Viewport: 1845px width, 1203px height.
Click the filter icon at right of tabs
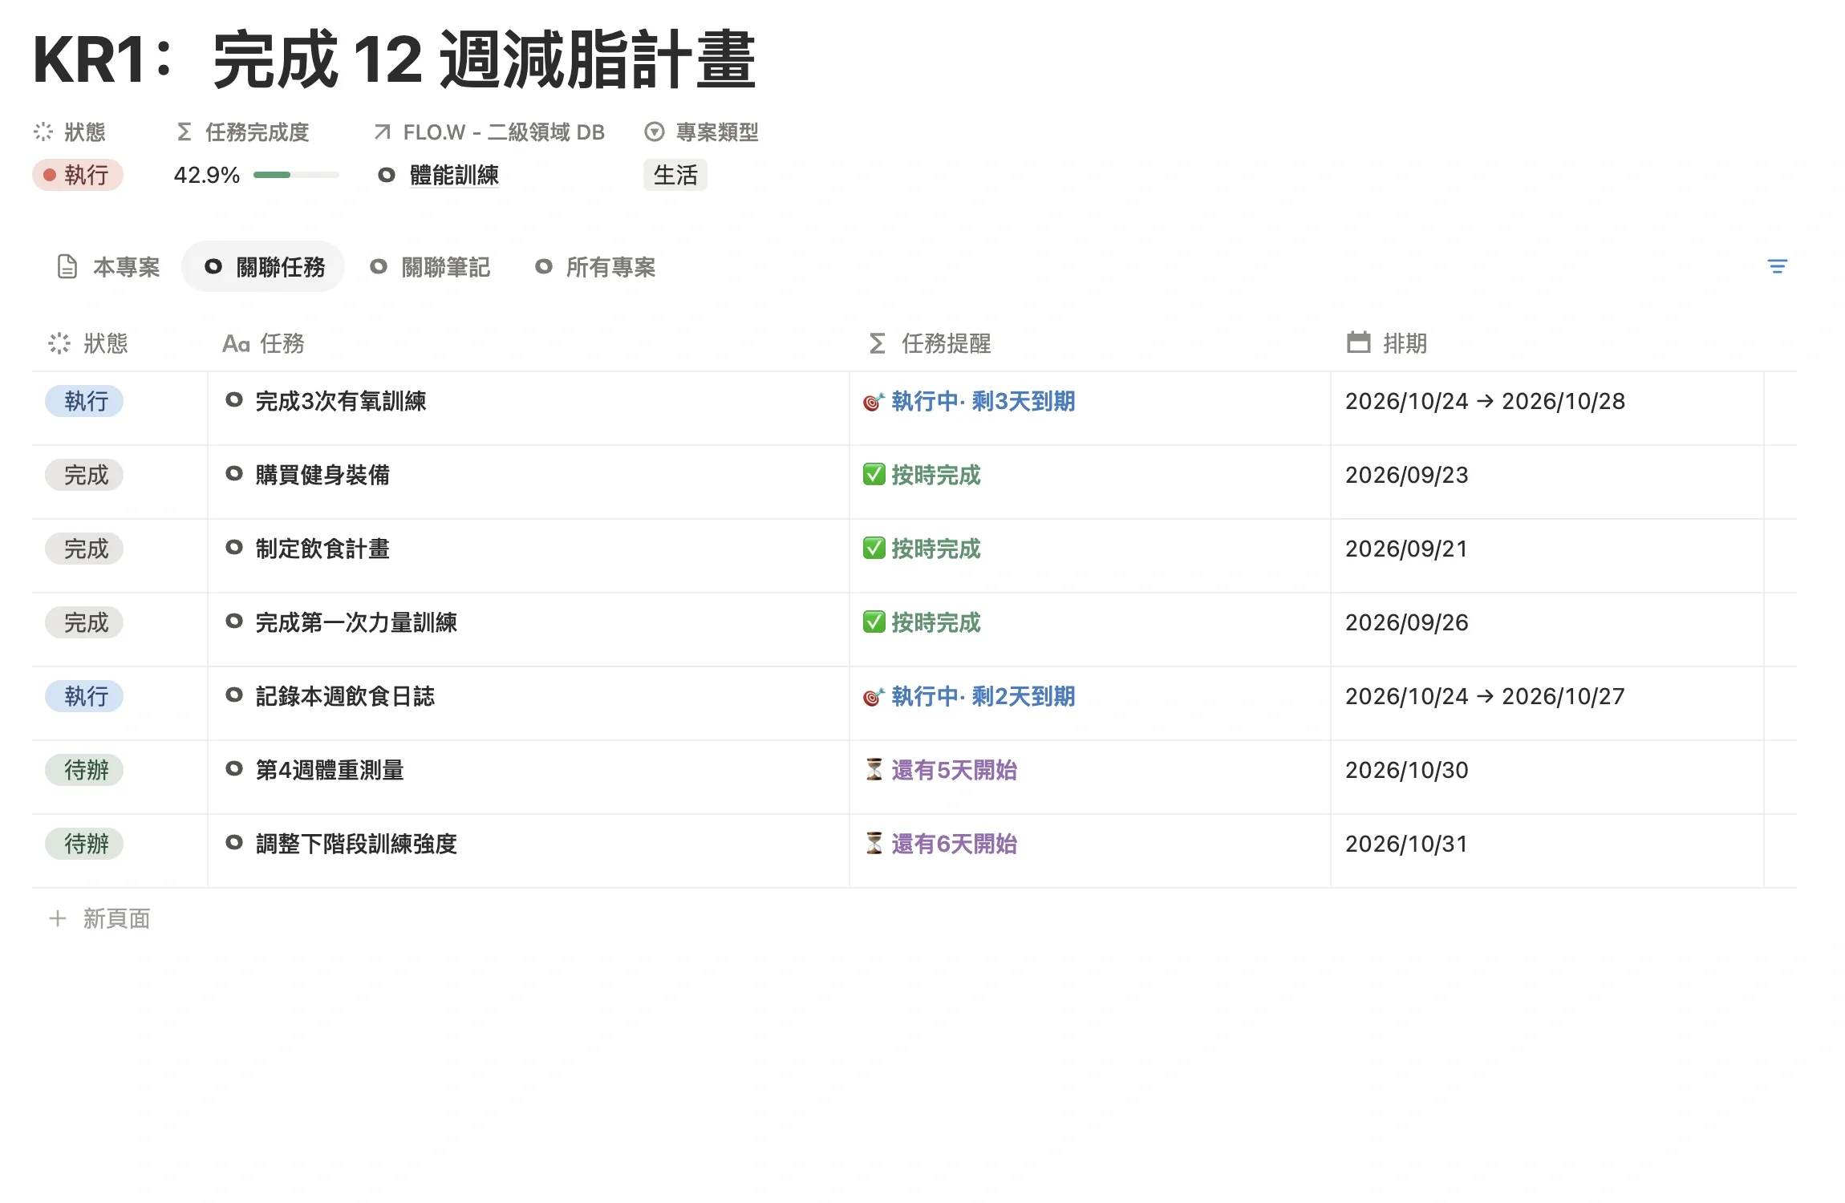point(1777,266)
